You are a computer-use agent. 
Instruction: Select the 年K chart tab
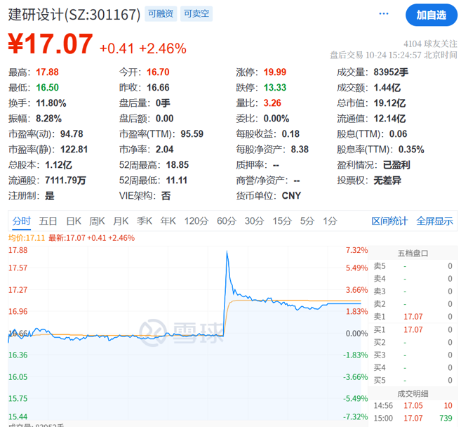pyautogui.click(x=168, y=221)
